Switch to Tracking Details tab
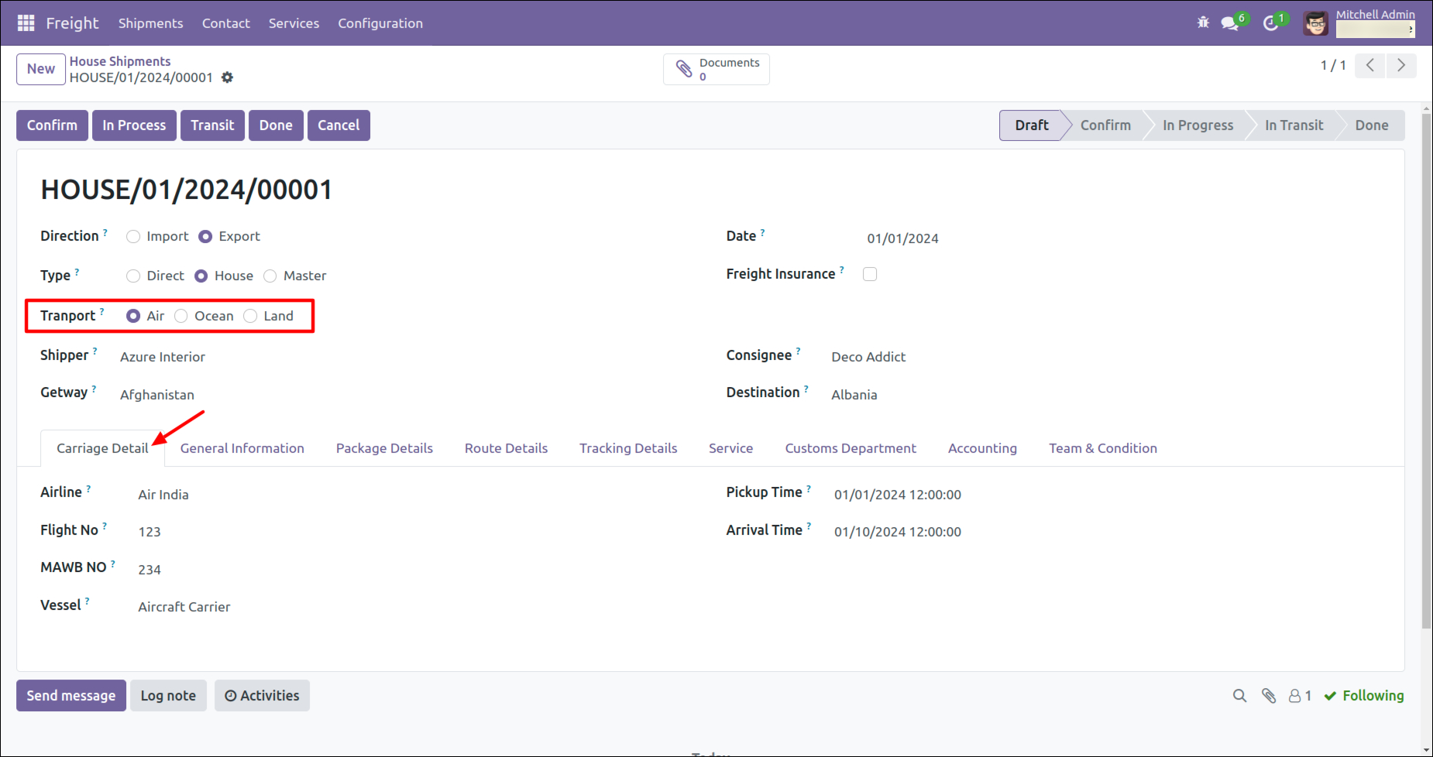The width and height of the screenshot is (1433, 757). coord(628,448)
